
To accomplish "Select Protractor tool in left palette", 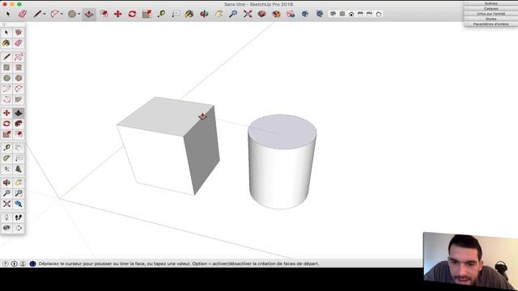I will click(x=6, y=158).
